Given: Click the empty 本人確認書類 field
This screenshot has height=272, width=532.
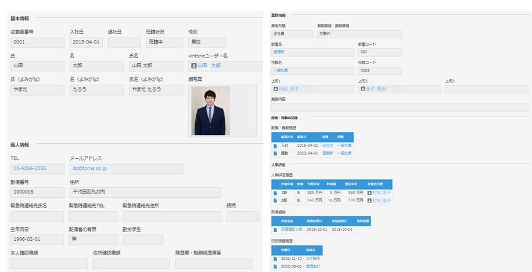Looking at the screenshot, I should pyautogui.click(x=49, y=264).
